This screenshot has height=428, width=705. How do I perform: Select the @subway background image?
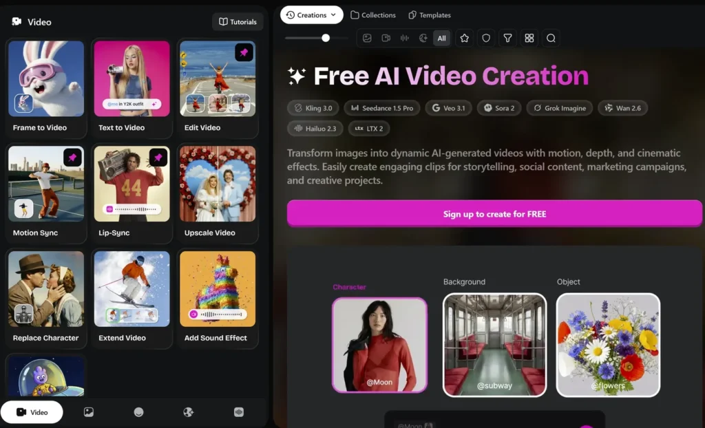(494, 345)
